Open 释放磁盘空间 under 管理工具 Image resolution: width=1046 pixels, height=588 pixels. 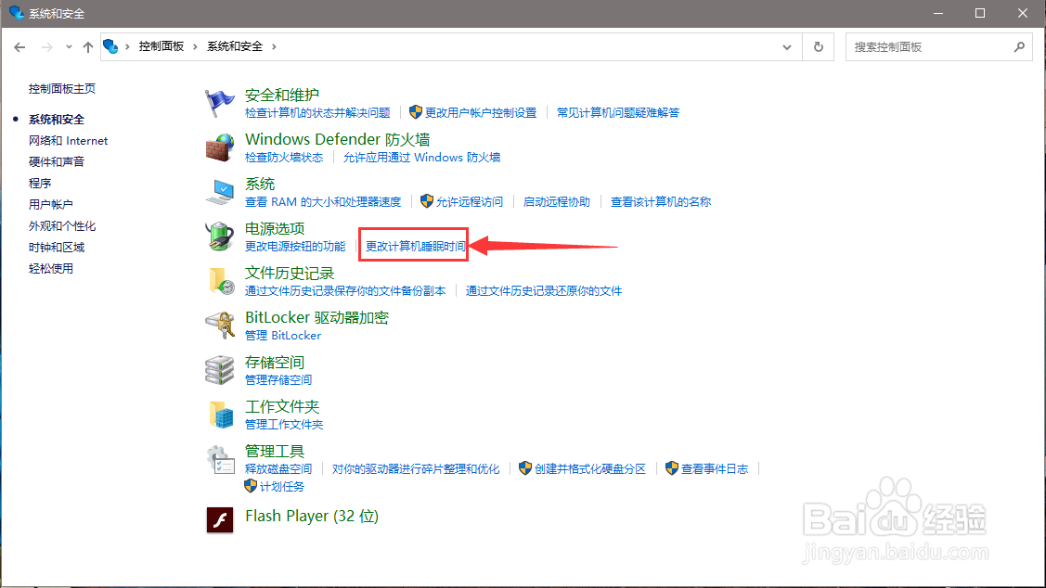(x=278, y=468)
